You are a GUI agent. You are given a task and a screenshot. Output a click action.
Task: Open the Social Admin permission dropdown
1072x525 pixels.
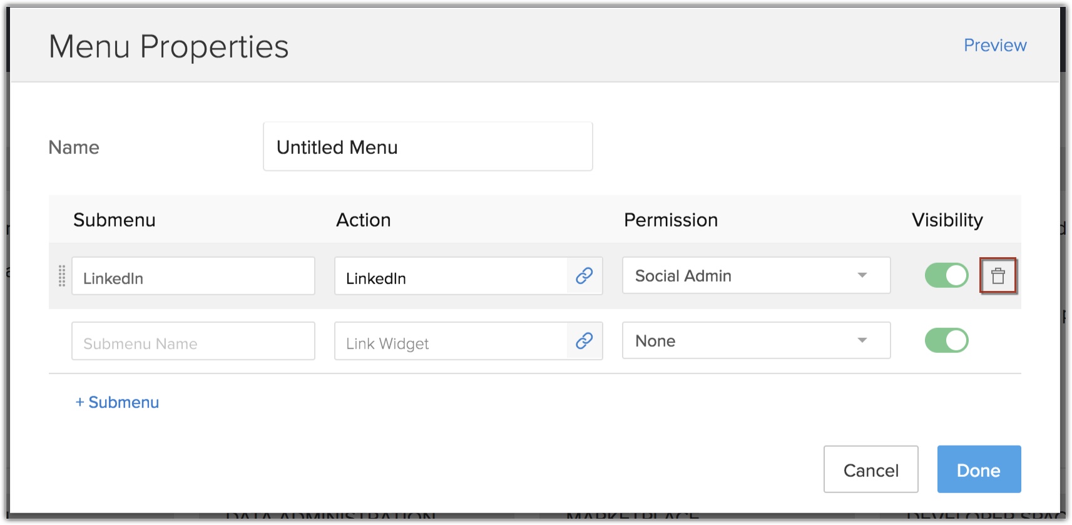756,275
